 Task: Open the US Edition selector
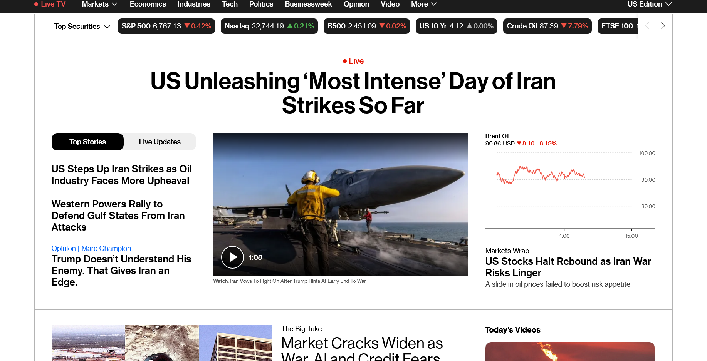[x=649, y=4]
